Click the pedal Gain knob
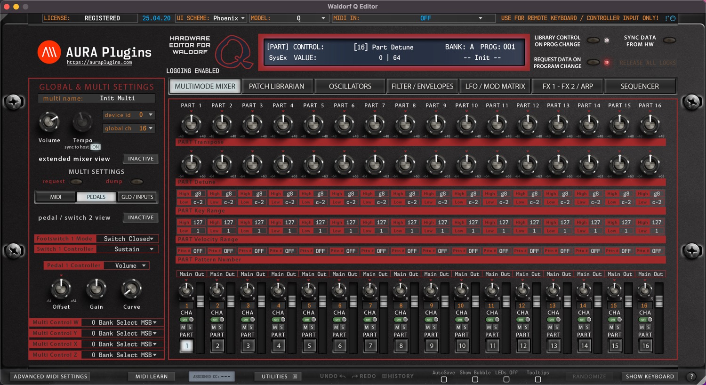Viewport: 706px width, 385px height. point(96,289)
